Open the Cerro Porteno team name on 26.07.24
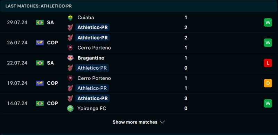The height and width of the screenshot is (135, 278). 94,48
